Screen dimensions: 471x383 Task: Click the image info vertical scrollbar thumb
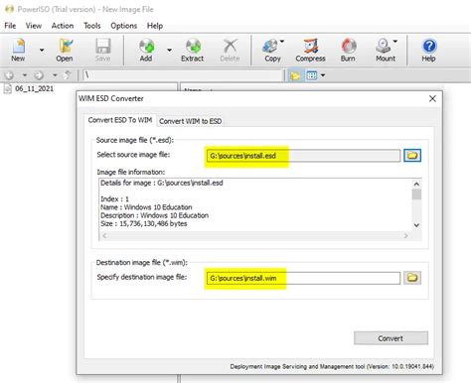pos(416,194)
